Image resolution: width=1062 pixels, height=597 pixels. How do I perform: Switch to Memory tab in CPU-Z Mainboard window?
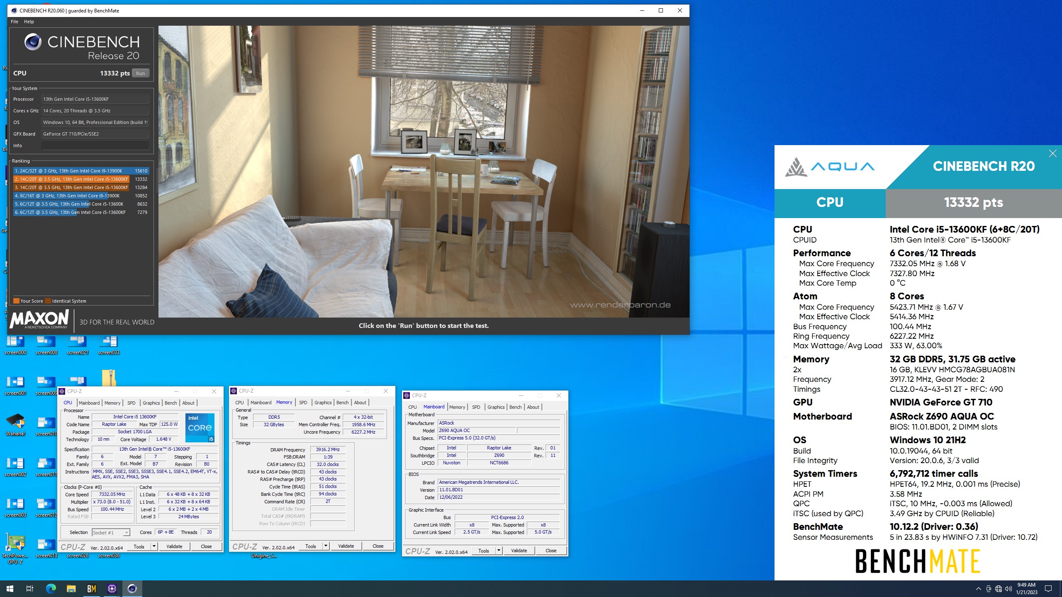pos(457,407)
